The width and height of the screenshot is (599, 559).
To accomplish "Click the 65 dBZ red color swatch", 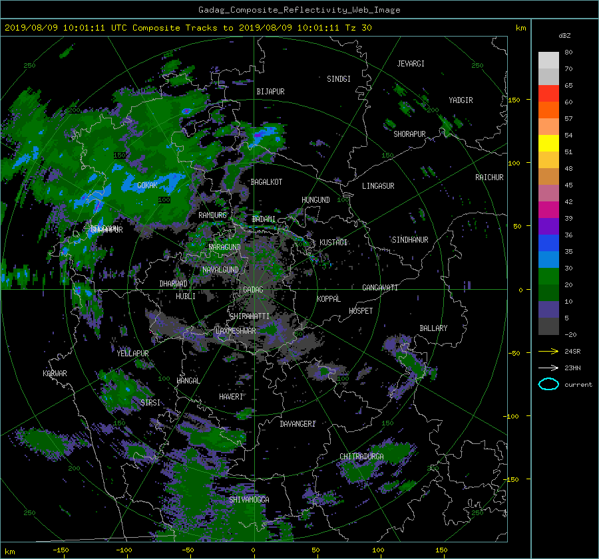I will [548, 93].
